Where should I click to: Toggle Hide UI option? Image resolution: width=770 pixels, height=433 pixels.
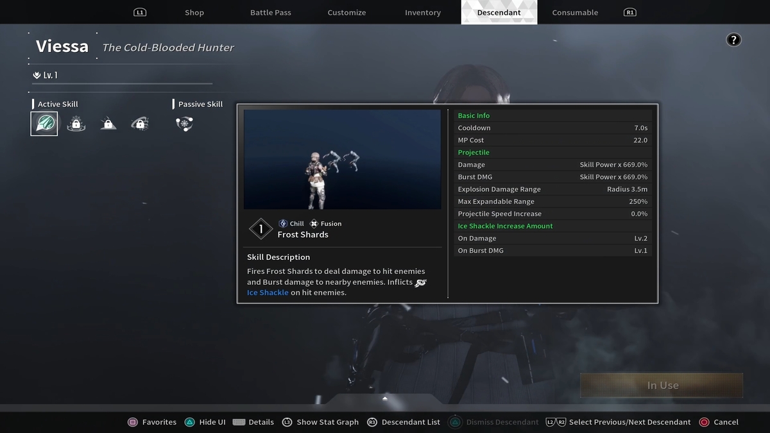[x=205, y=422]
